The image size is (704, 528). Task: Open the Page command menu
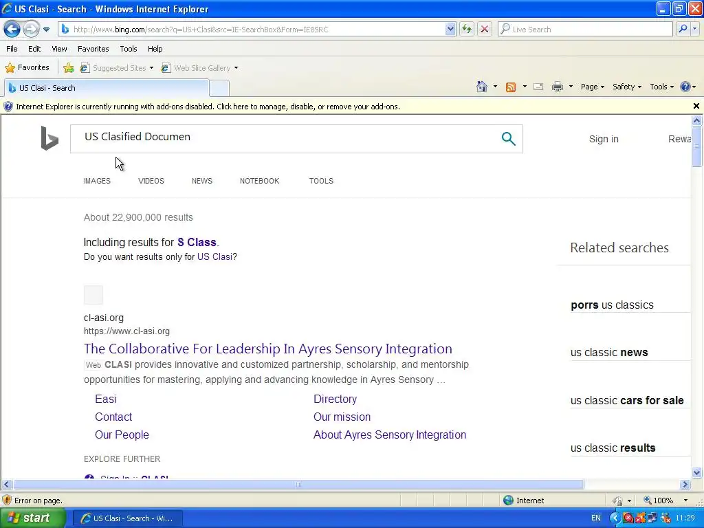[x=592, y=87]
